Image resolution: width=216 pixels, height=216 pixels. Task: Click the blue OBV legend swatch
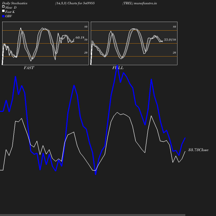(3, 16)
